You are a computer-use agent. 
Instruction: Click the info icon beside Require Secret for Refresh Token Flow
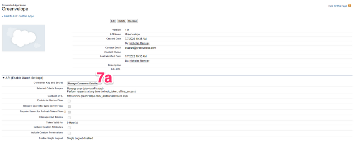[x=65, y=112]
